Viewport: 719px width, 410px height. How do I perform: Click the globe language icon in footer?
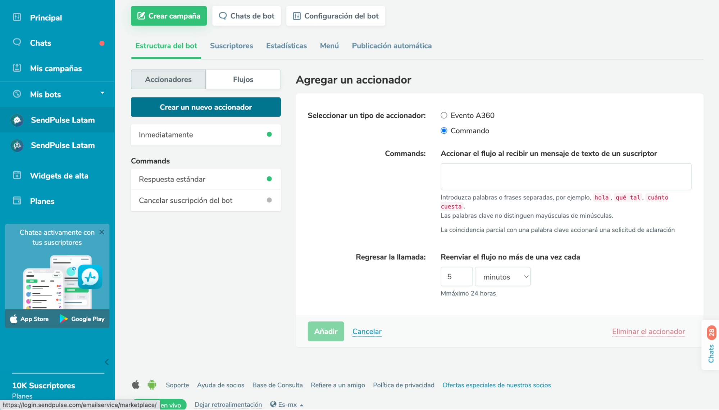click(273, 404)
